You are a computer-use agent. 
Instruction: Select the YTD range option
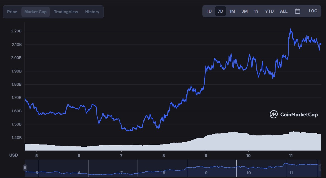tap(269, 11)
